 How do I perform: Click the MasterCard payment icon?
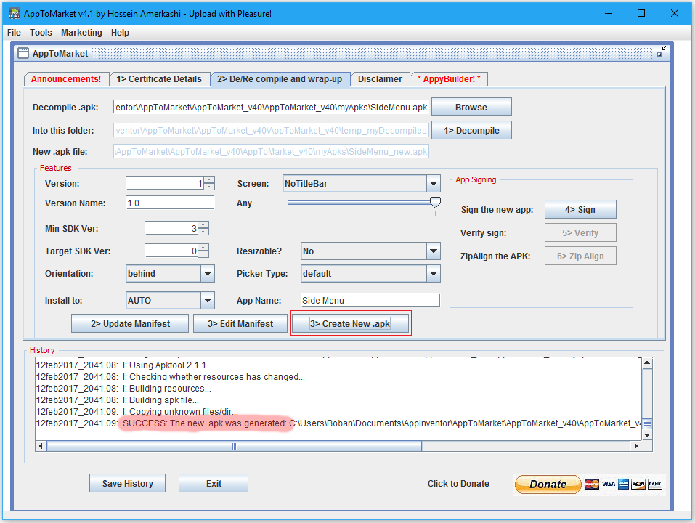(x=591, y=484)
